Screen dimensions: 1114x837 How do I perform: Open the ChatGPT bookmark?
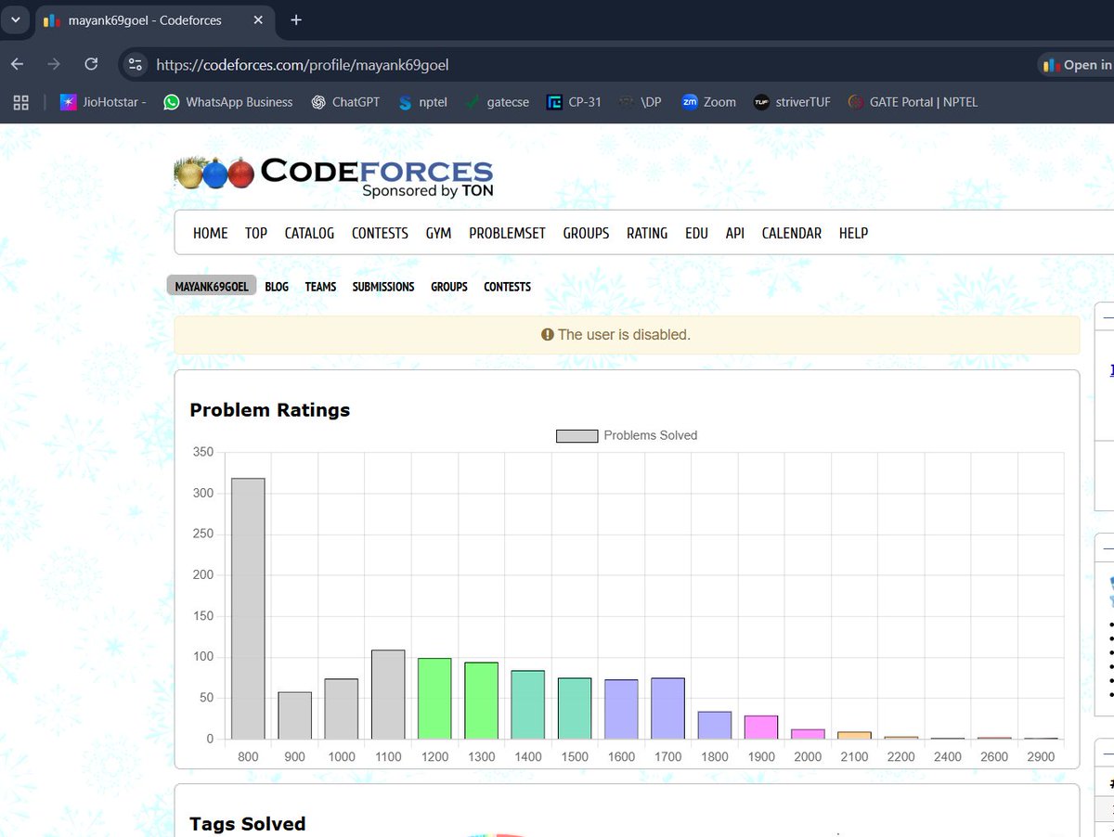coord(345,102)
